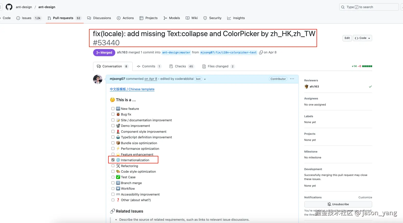Image resolution: width=403 pixels, height=223 pixels.
Task: Check the Workflow checkbox
Action: click(113, 188)
